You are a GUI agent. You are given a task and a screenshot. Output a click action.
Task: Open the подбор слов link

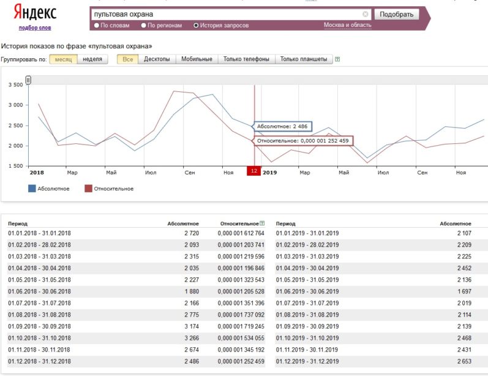point(35,28)
